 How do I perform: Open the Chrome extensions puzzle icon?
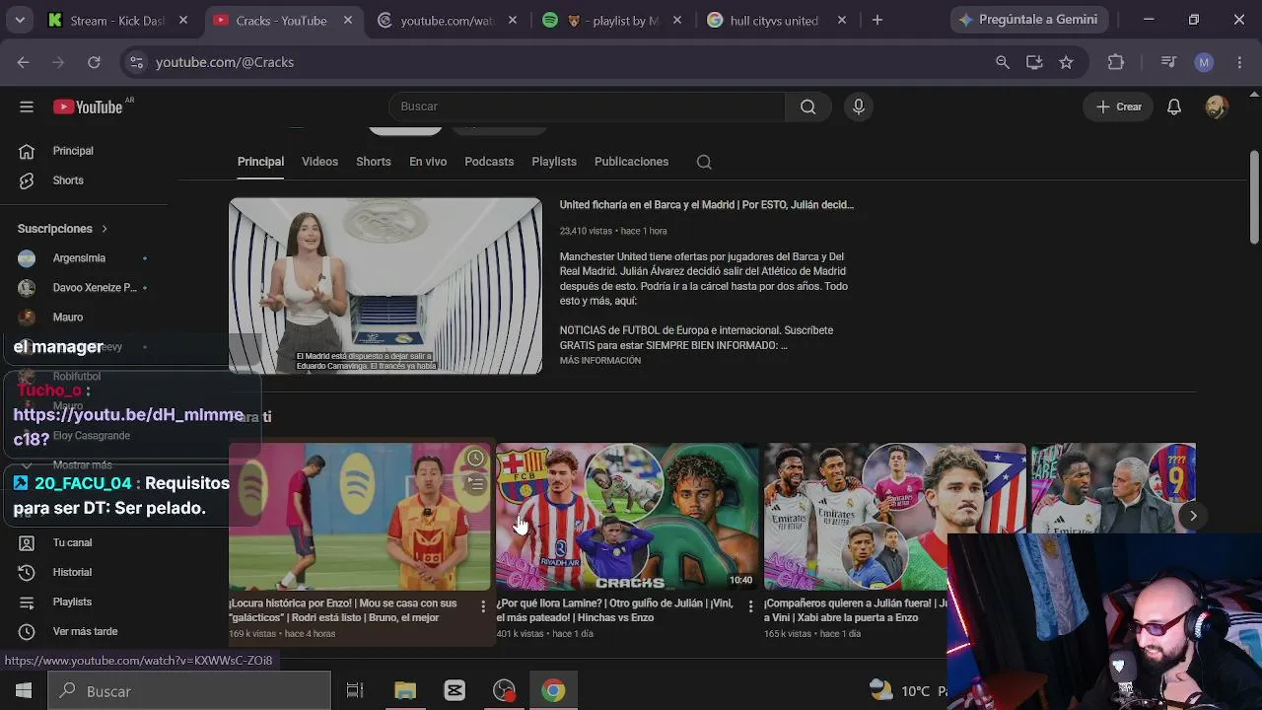[x=1116, y=62]
